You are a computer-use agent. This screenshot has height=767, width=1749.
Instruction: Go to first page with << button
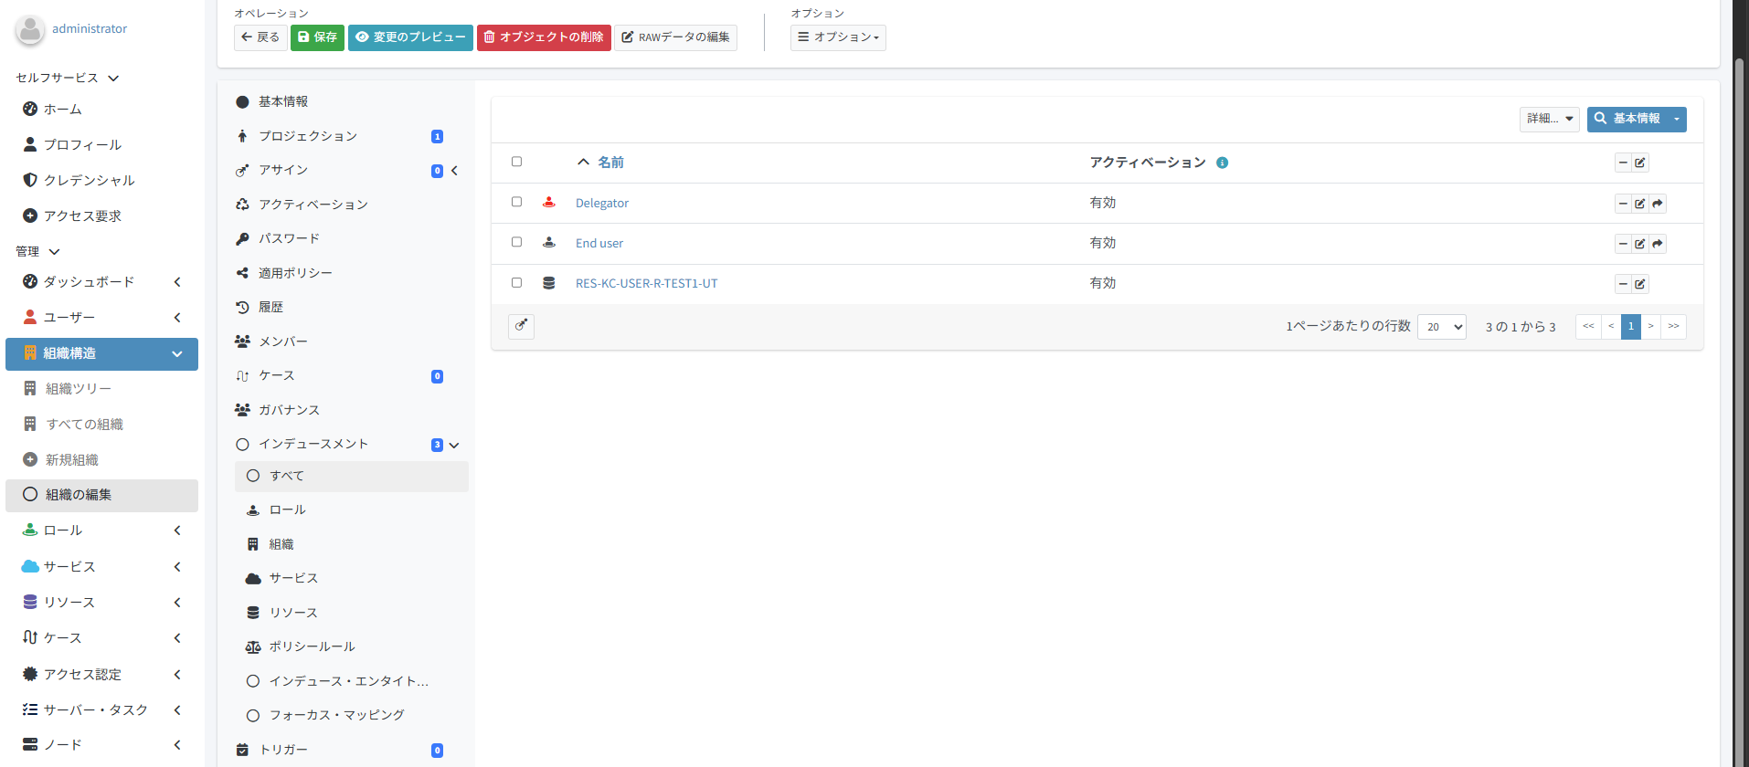tap(1588, 326)
